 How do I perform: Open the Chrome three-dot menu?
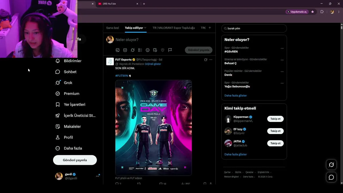pos(339,12)
